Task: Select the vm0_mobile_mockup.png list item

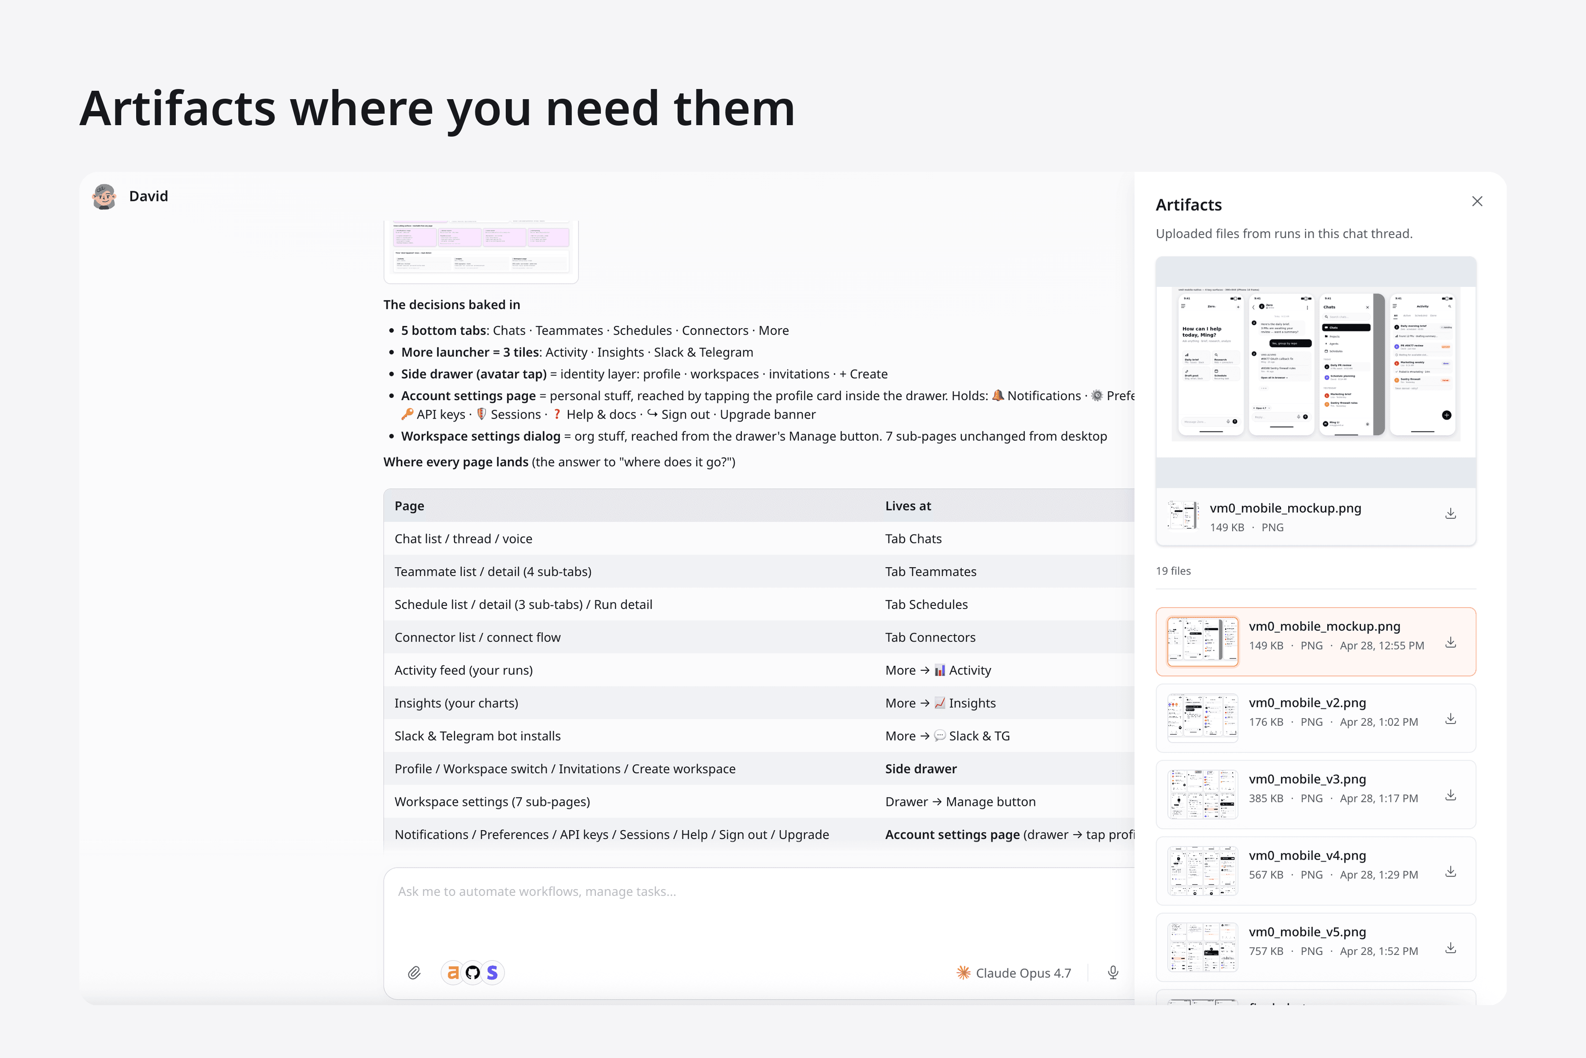Action: pyautogui.click(x=1323, y=627)
